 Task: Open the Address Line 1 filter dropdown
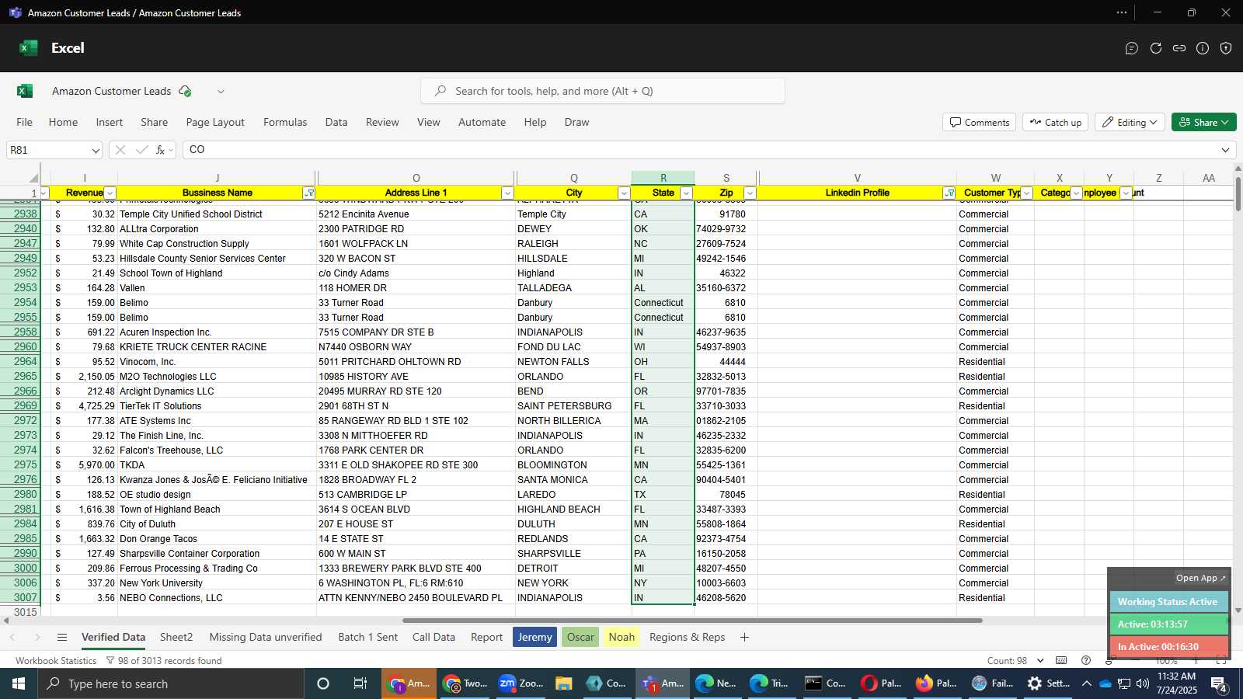(507, 193)
